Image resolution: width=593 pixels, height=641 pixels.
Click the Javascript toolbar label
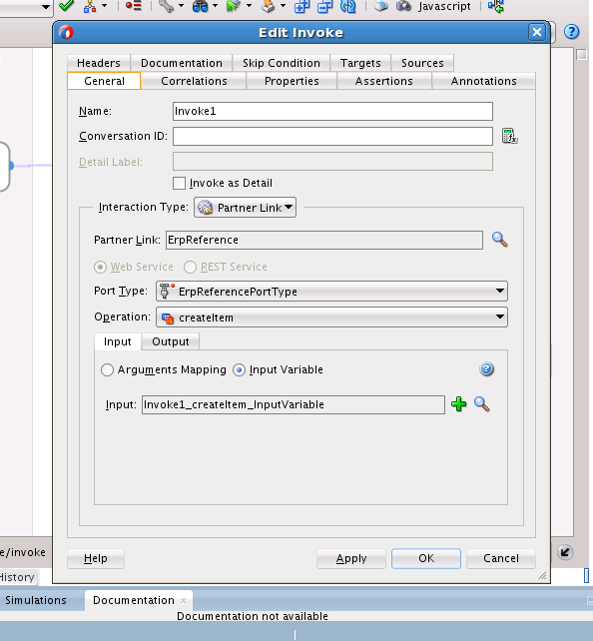[444, 6]
